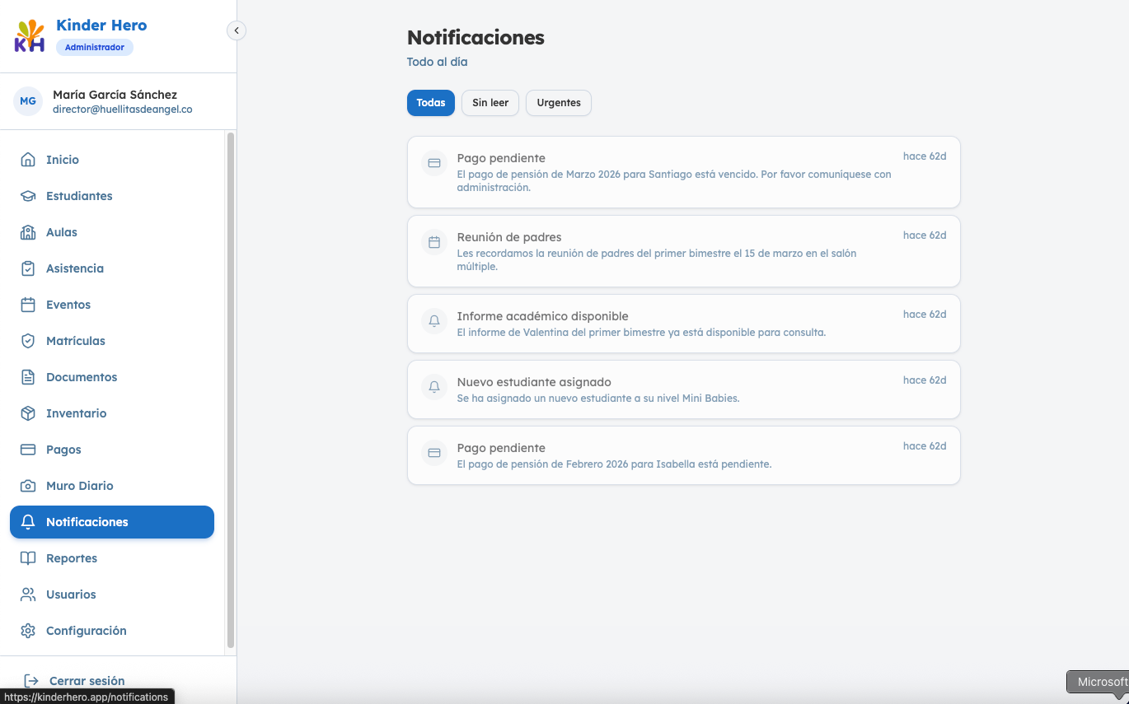
Task: Click the Kinder Hero logo icon
Action: 30,36
